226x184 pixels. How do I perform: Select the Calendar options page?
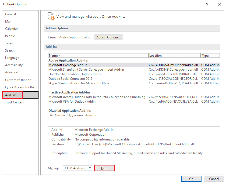11,28
